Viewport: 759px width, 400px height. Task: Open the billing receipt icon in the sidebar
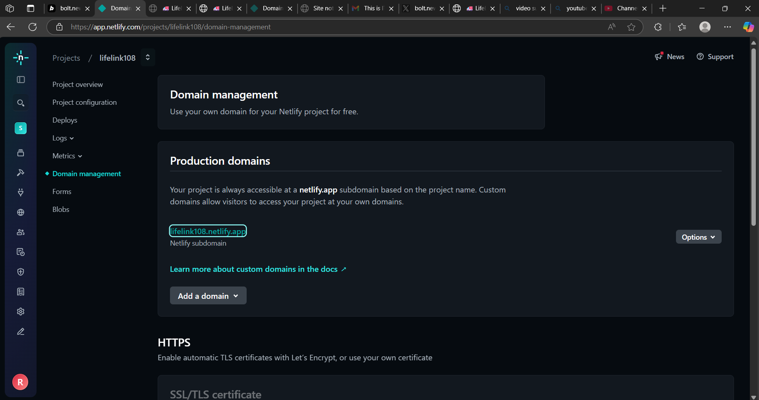(x=21, y=292)
